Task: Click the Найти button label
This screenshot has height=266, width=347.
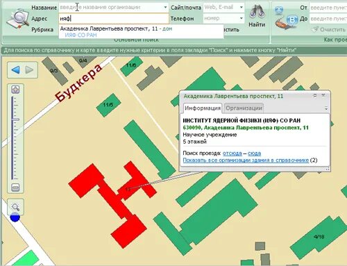Action: click(257, 24)
